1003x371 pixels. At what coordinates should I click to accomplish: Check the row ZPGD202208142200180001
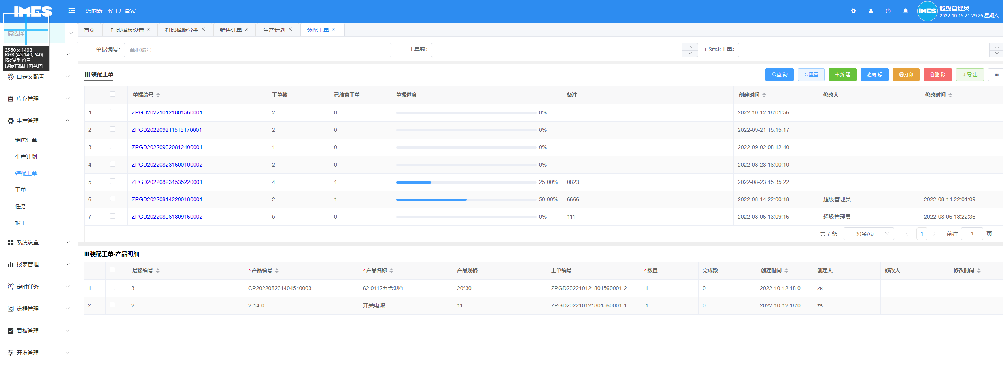113,199
